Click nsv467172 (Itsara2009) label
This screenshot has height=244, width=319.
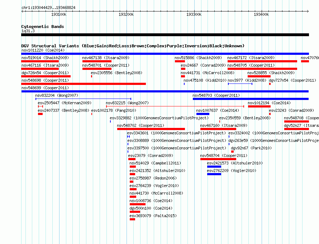click(x=251, y=58)
